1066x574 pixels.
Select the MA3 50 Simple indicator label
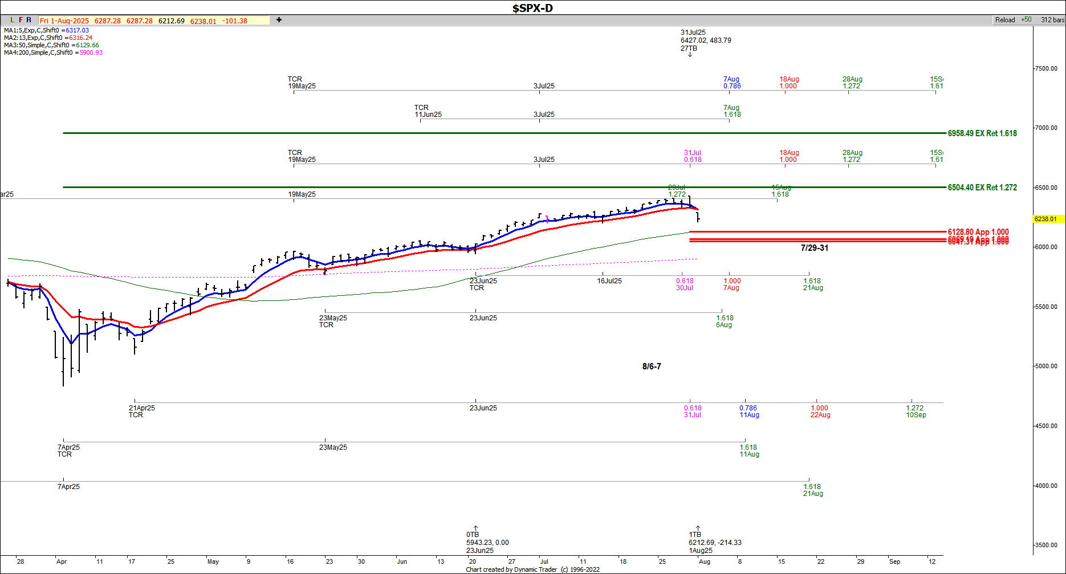click(x=51, y=45)
